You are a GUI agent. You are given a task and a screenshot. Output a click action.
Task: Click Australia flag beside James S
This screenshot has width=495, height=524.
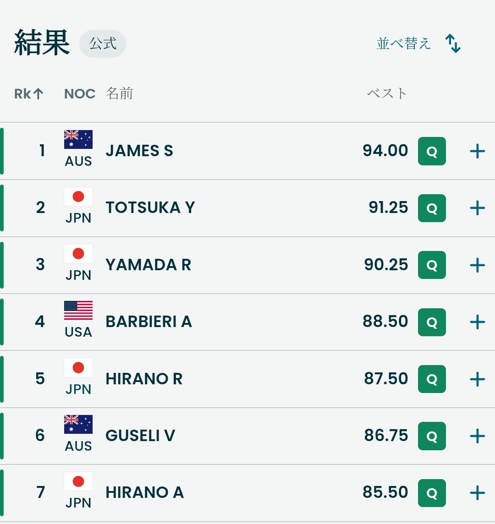pyautogui.click(x=78, y=140)
